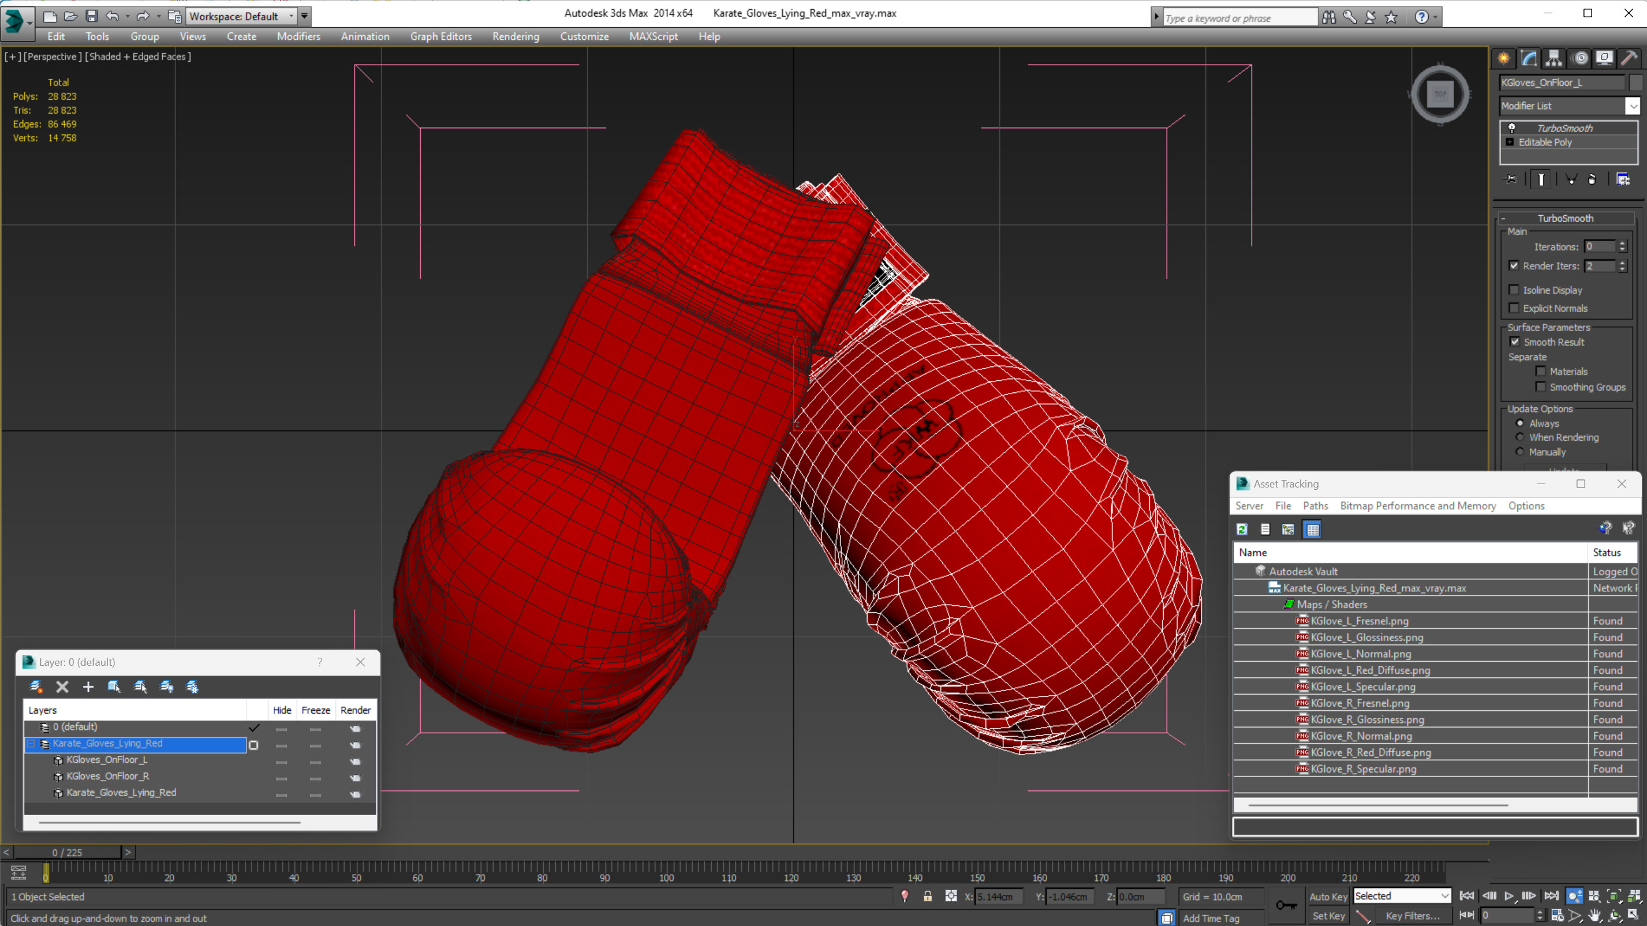Click Go to End playback button

tap(1551, 896)
